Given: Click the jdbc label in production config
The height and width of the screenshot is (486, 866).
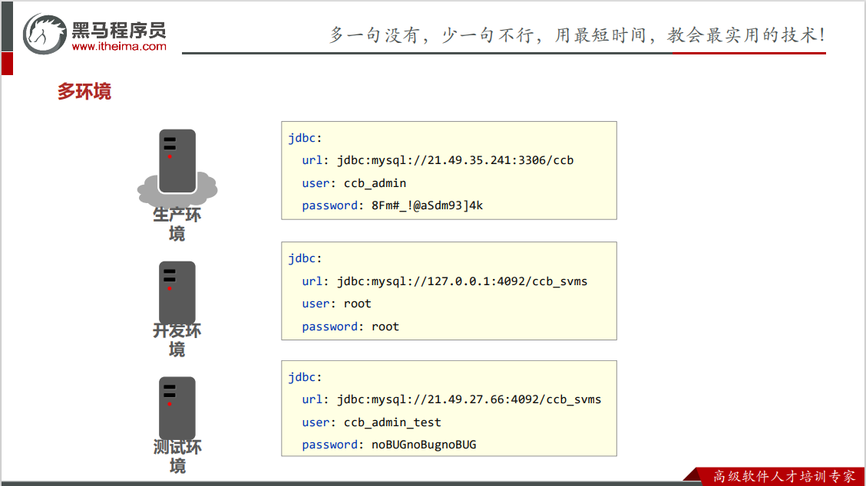Looking at the screenshot, I should point(302,138).
